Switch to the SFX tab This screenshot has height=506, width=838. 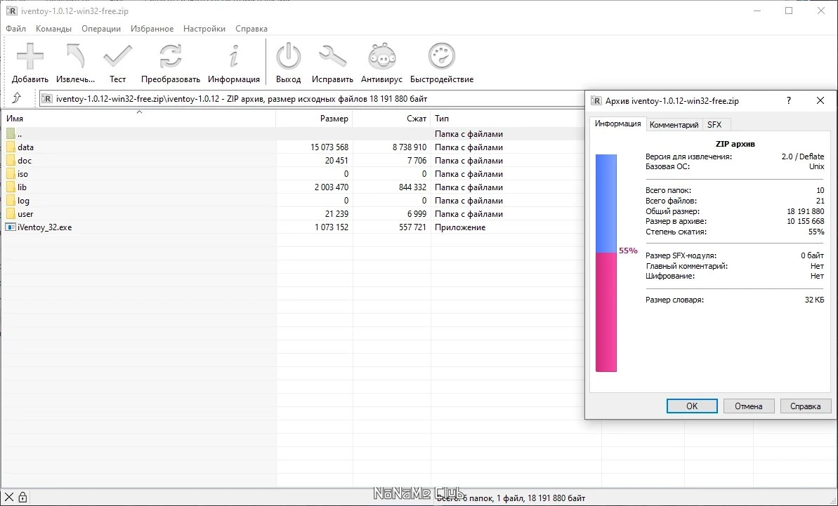[x=714, y=124]
